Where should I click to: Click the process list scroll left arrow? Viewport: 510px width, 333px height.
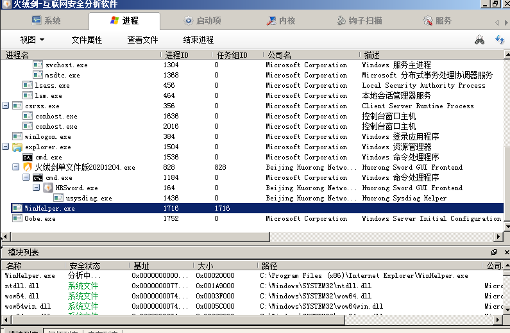coord(6,237)
